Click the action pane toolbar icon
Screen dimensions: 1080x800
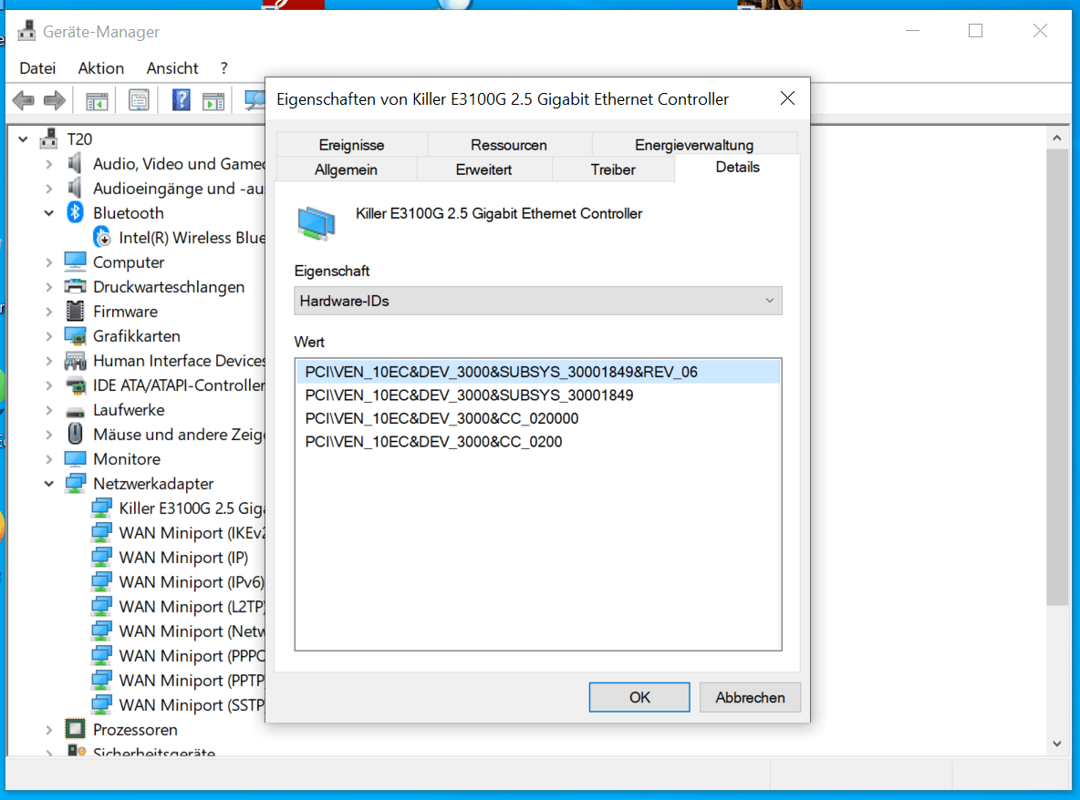(213, 101)
